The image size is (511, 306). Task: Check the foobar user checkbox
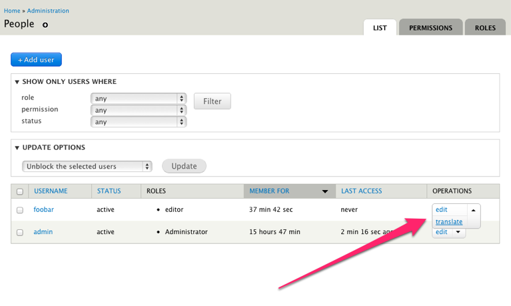tap(20, 210)
